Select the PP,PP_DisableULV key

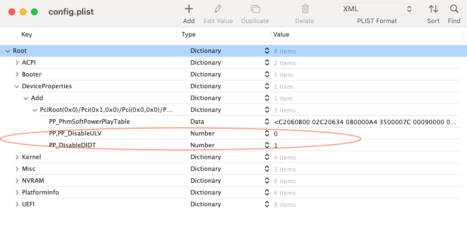tap(75, 133)
